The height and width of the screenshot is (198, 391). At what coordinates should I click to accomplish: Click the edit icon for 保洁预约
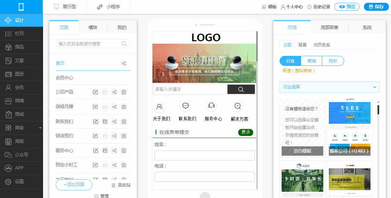95,136
